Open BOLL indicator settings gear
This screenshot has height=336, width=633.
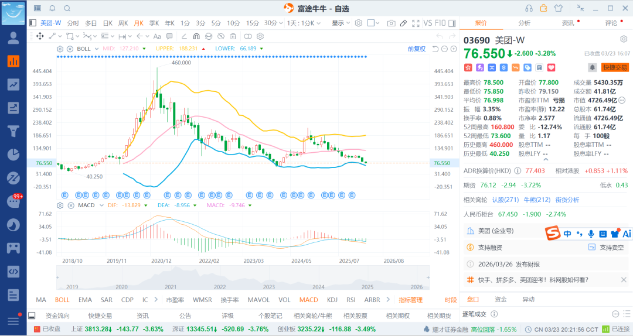coord(60,49)
